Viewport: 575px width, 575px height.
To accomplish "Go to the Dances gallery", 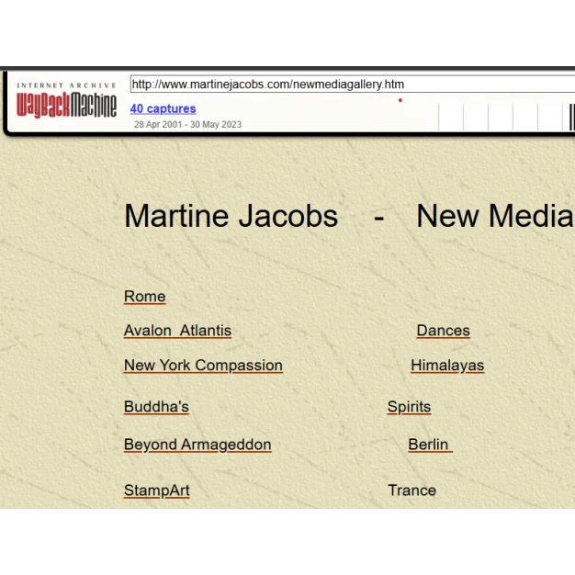I will 443,331.
